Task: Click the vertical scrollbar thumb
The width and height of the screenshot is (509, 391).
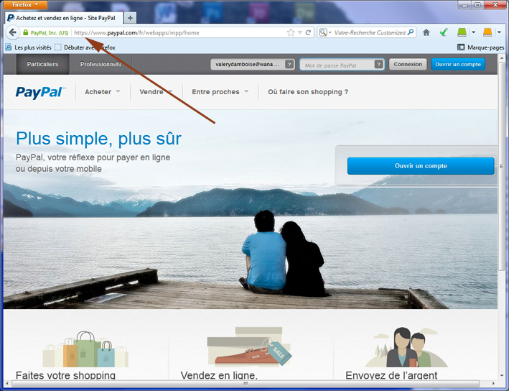Action: [x=501, y=166]
